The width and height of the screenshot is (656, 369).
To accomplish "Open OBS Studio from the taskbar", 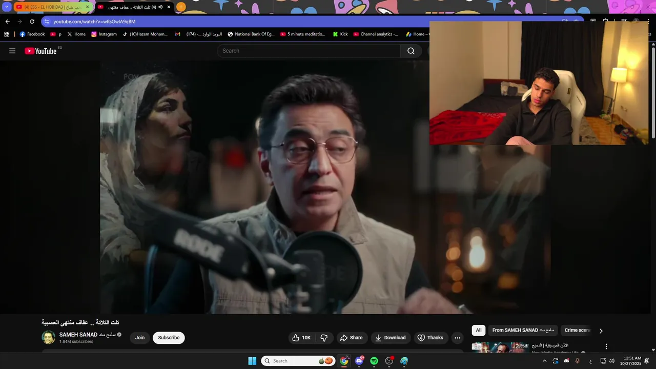I will (389, 361).
